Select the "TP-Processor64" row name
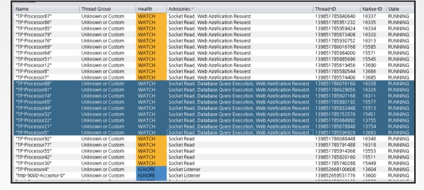Screen dimensions: 424x190 pyautogui.click(x=34, y=53)
